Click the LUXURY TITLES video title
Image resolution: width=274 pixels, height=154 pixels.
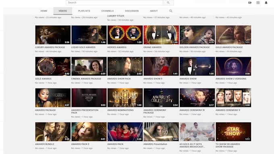pyautogui.click(x=116, y=16)
